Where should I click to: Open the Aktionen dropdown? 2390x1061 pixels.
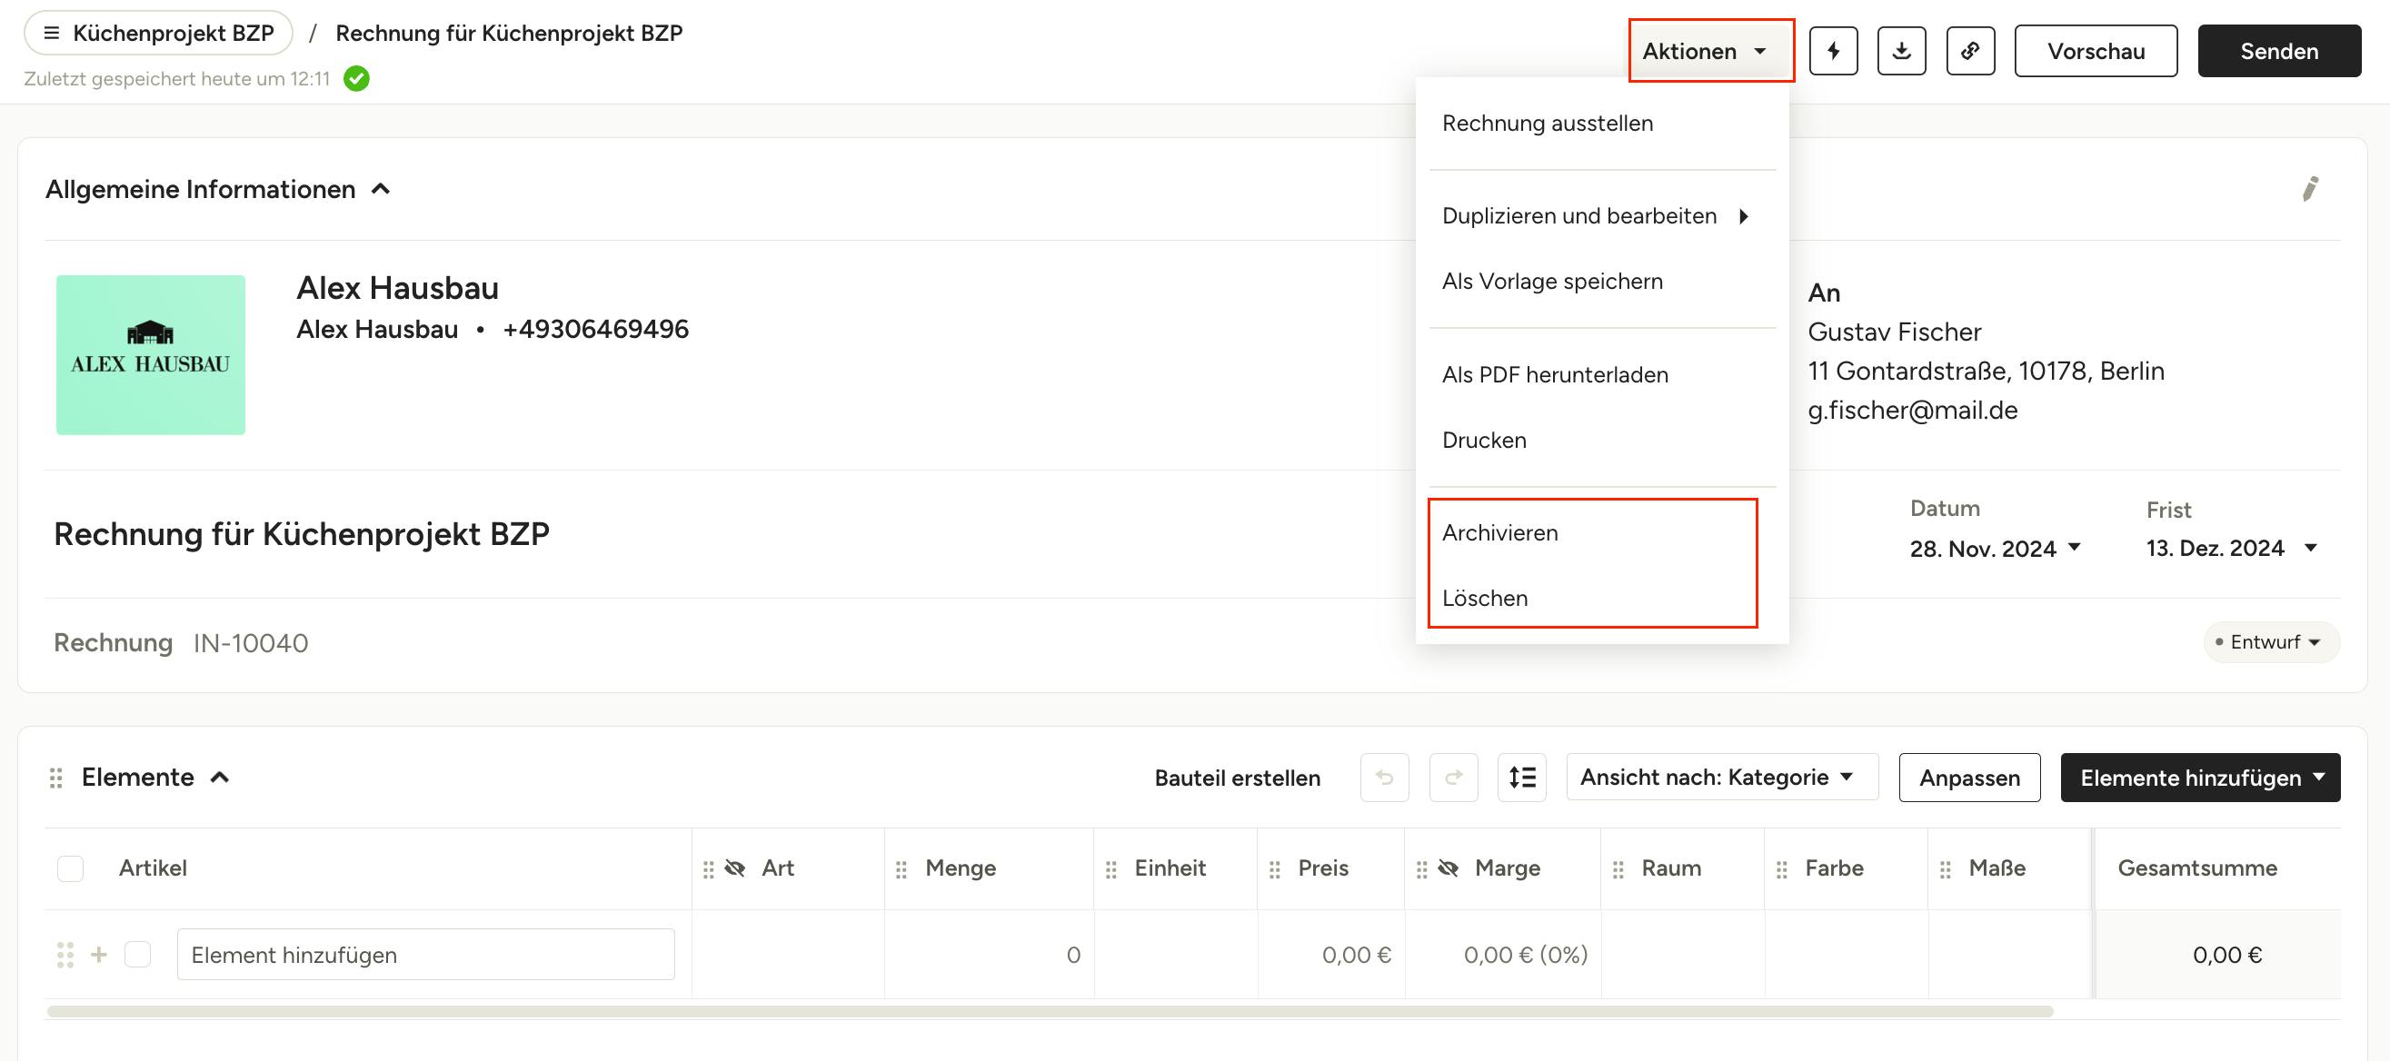point(1710,51)
